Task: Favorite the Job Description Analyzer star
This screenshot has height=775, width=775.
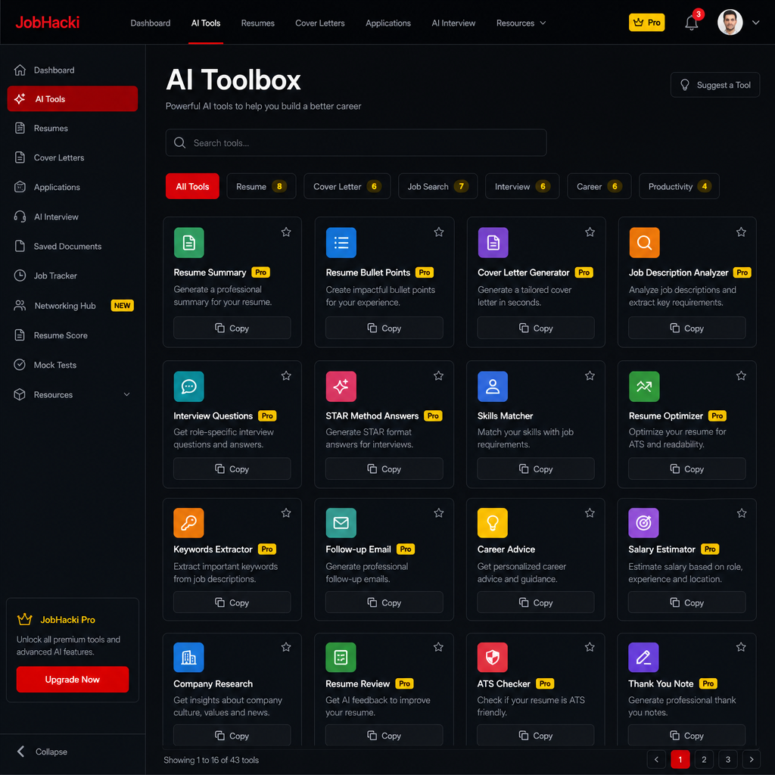Action: coord(741,232)
